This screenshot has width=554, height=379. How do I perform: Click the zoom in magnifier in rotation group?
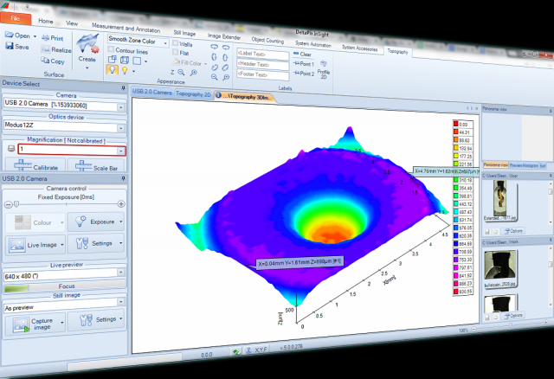click(226, 77)
